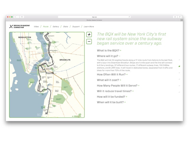The image size is (189, 141).
Task: Click the bqx.nyc address bar
Action: [x=94, y=17]
